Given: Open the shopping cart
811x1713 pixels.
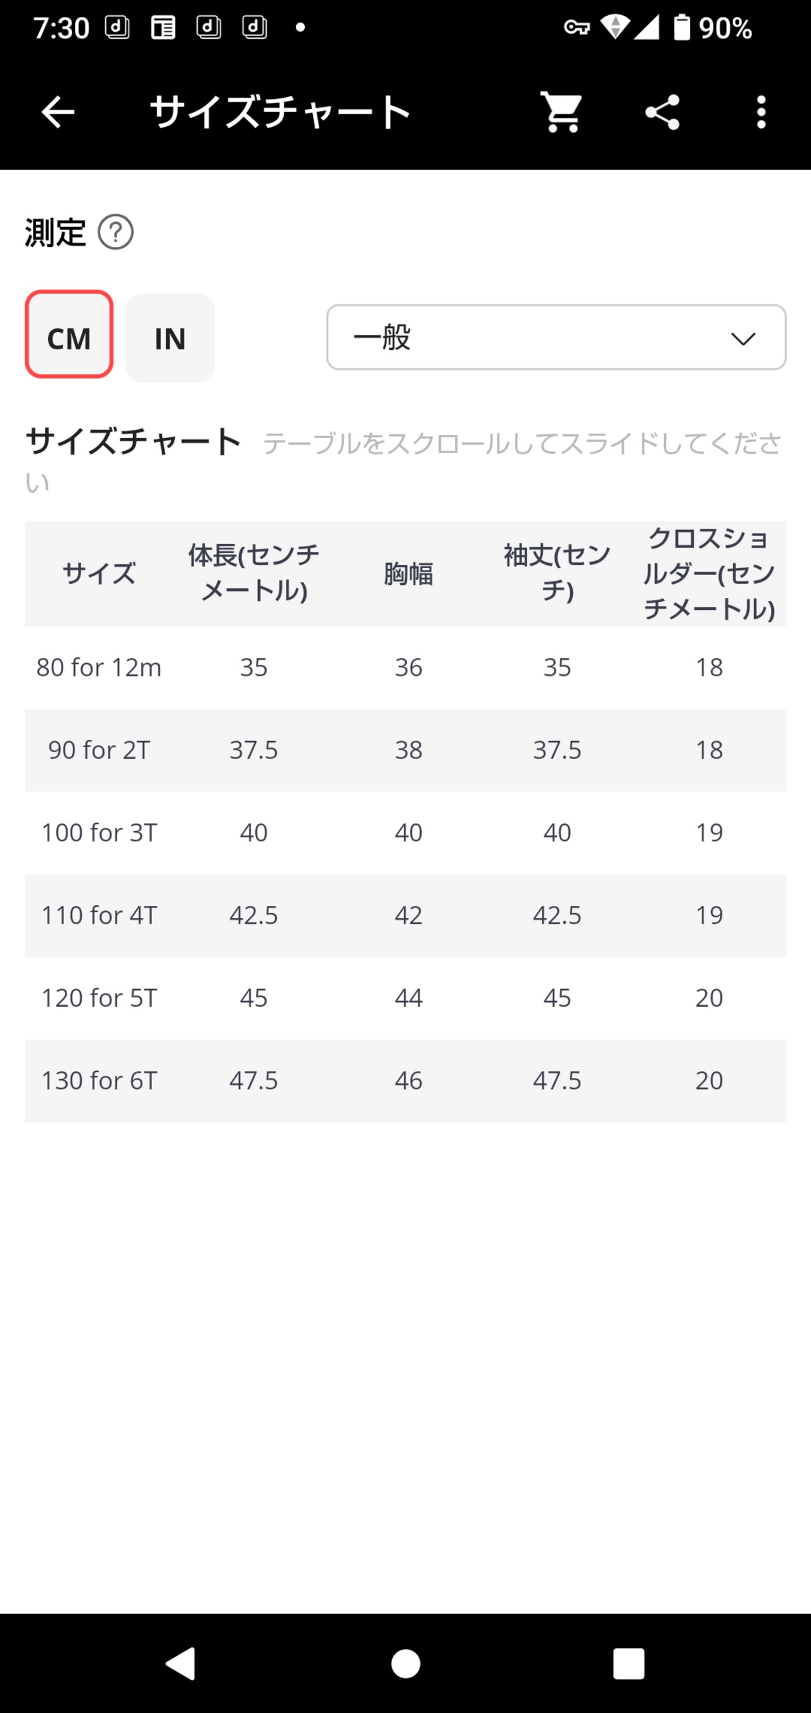Looking at the screenshot, I should (x=562, y=112).
